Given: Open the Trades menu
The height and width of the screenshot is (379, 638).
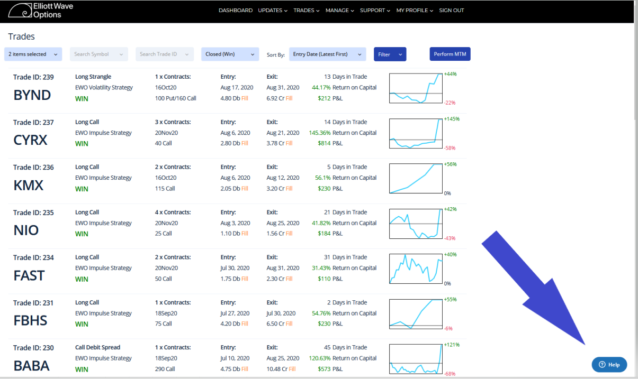Looking at the screenshot, I should click(x=307, y=11).
